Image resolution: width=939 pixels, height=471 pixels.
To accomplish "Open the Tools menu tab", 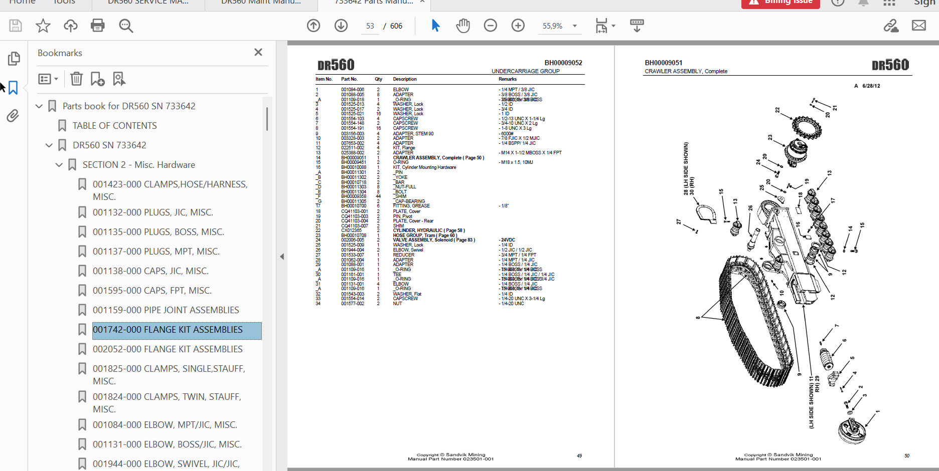I will [x=64, y=3].
